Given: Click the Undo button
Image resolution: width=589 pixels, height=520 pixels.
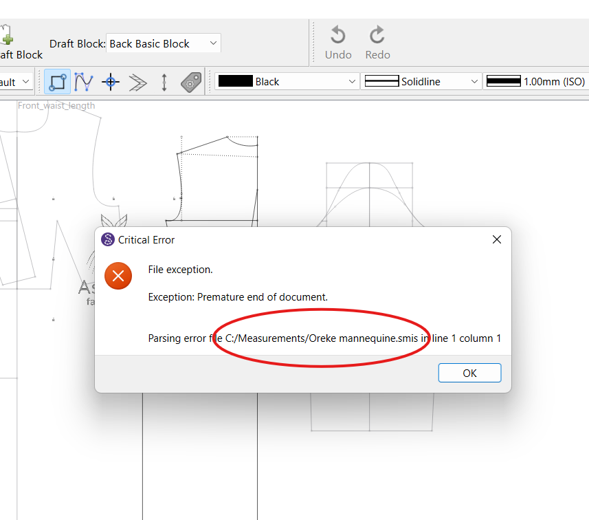Looking at the screenshot, I should pos(337,43).
